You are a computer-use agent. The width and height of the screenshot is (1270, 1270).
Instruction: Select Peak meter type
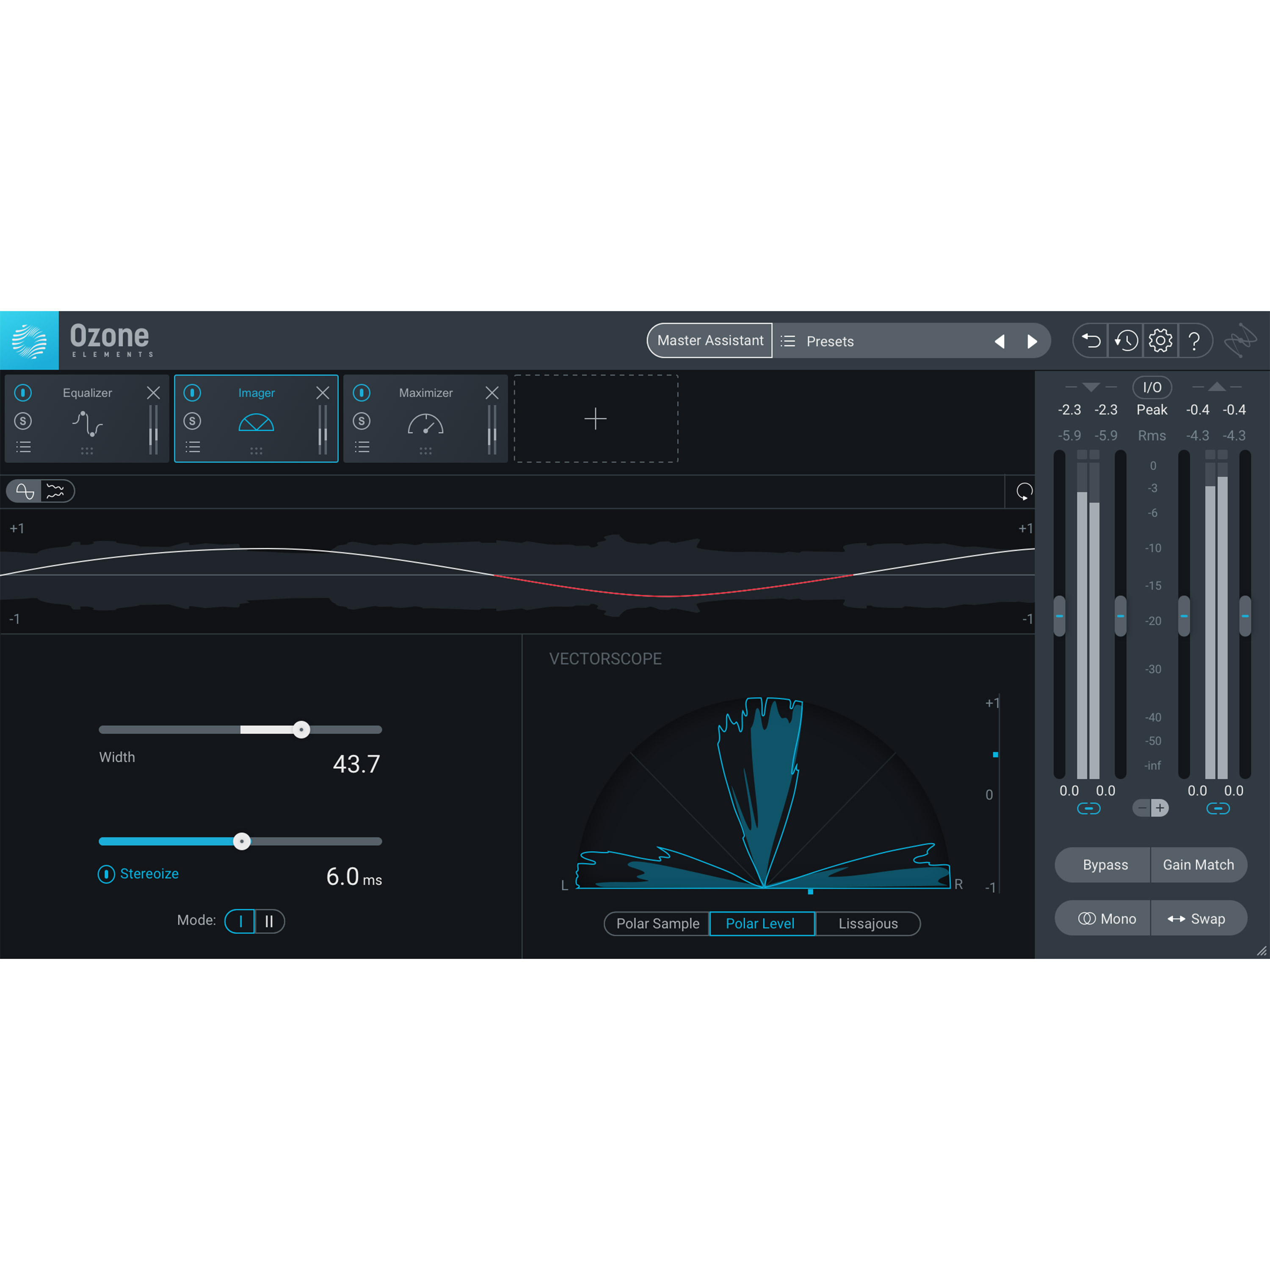1151,409
